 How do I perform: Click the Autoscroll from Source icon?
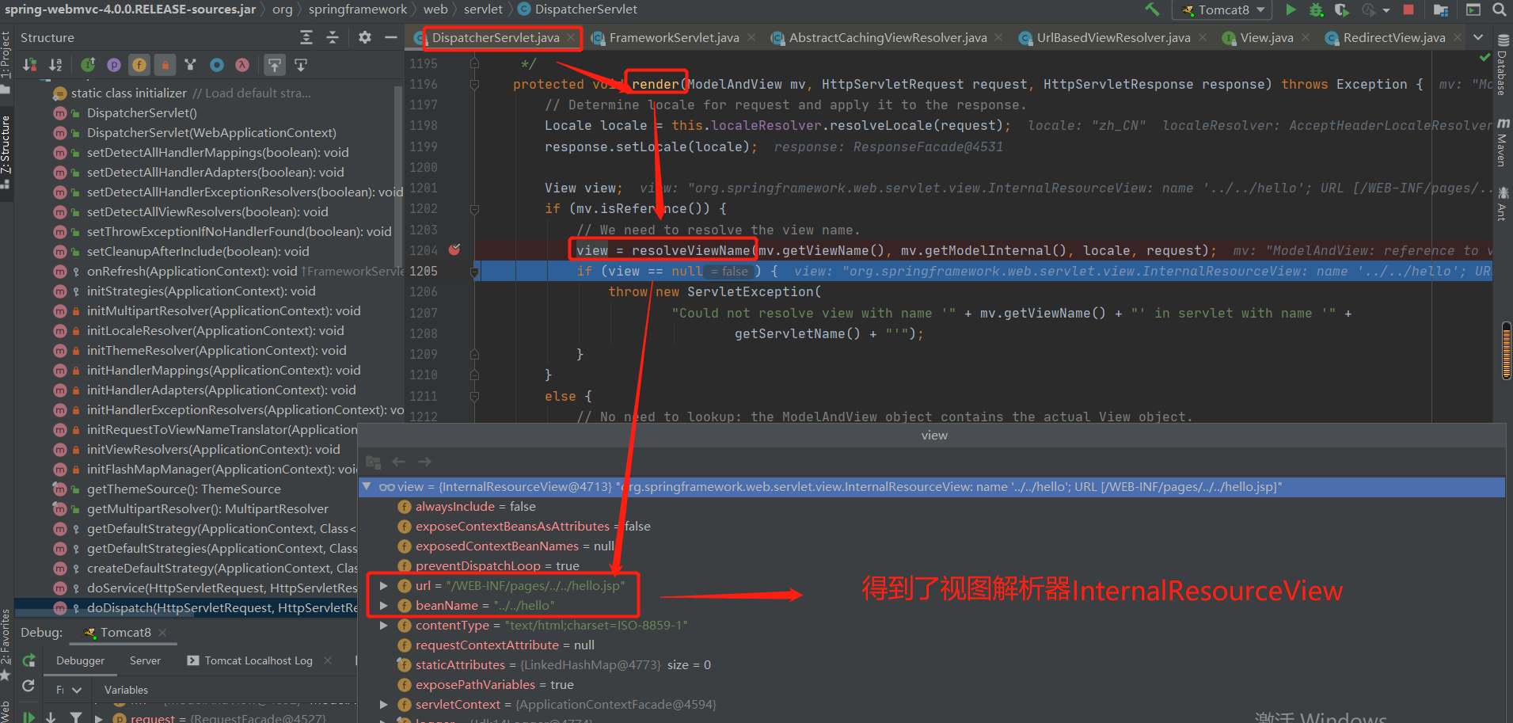coord(301,65)
